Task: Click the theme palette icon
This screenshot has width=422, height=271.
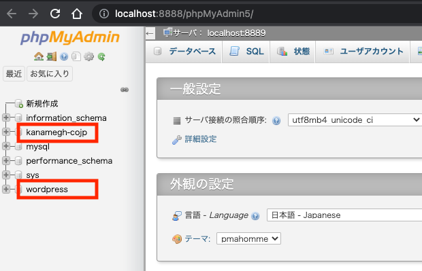Action: click(x=177, y=239)
